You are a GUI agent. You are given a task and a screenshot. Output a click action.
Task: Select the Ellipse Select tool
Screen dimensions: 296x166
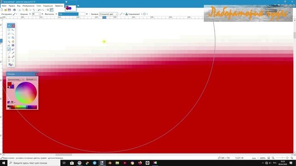point(9,38)
